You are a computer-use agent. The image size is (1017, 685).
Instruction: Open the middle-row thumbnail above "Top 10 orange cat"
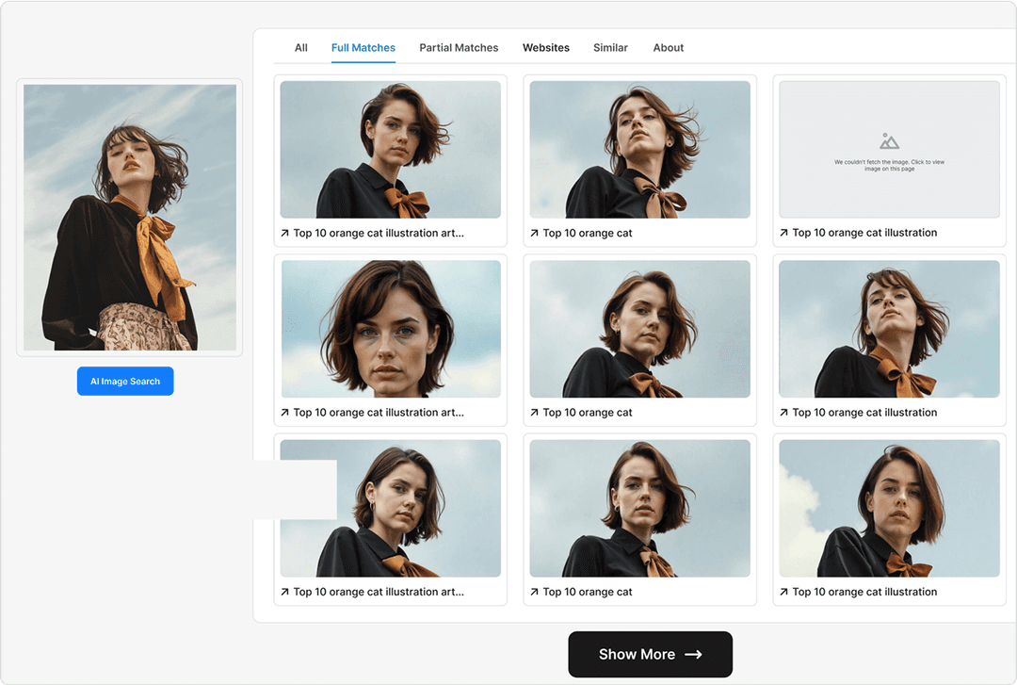click(640, 329)
